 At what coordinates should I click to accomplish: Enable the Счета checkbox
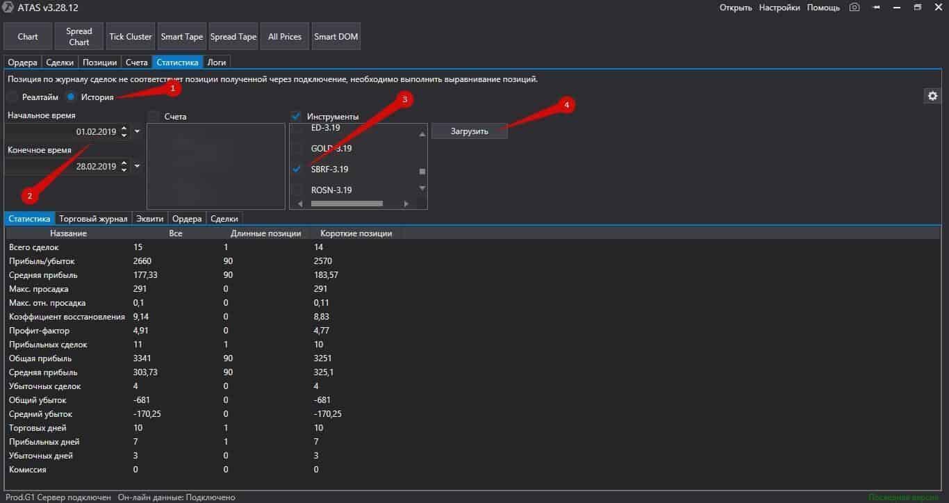(154, 117)
